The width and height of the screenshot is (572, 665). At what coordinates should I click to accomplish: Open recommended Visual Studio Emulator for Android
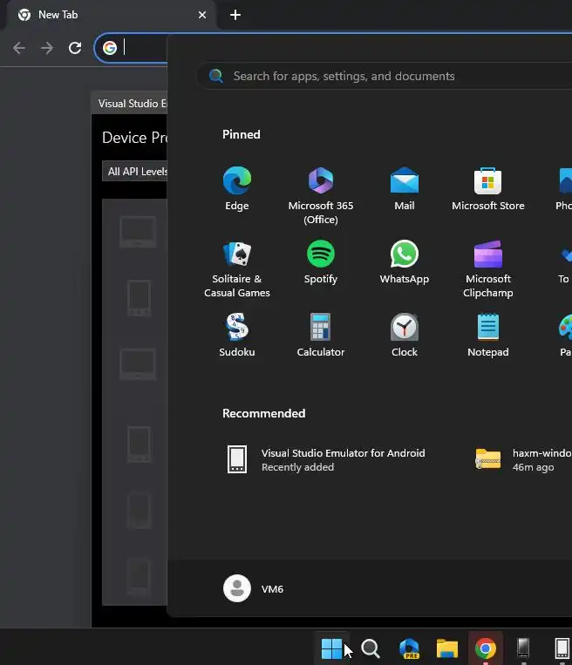coord(324,459)
